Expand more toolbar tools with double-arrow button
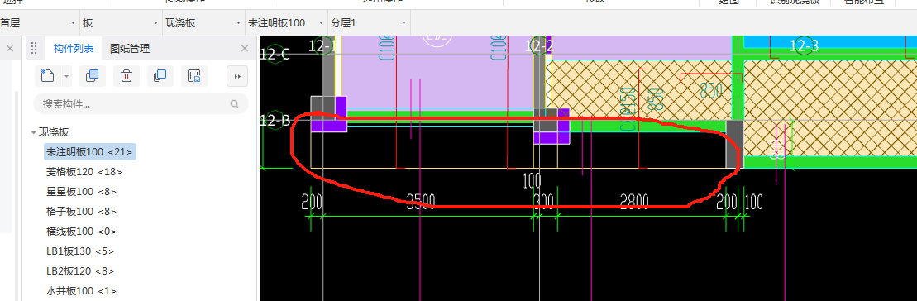The image size is (917, 301). point(237,76)
